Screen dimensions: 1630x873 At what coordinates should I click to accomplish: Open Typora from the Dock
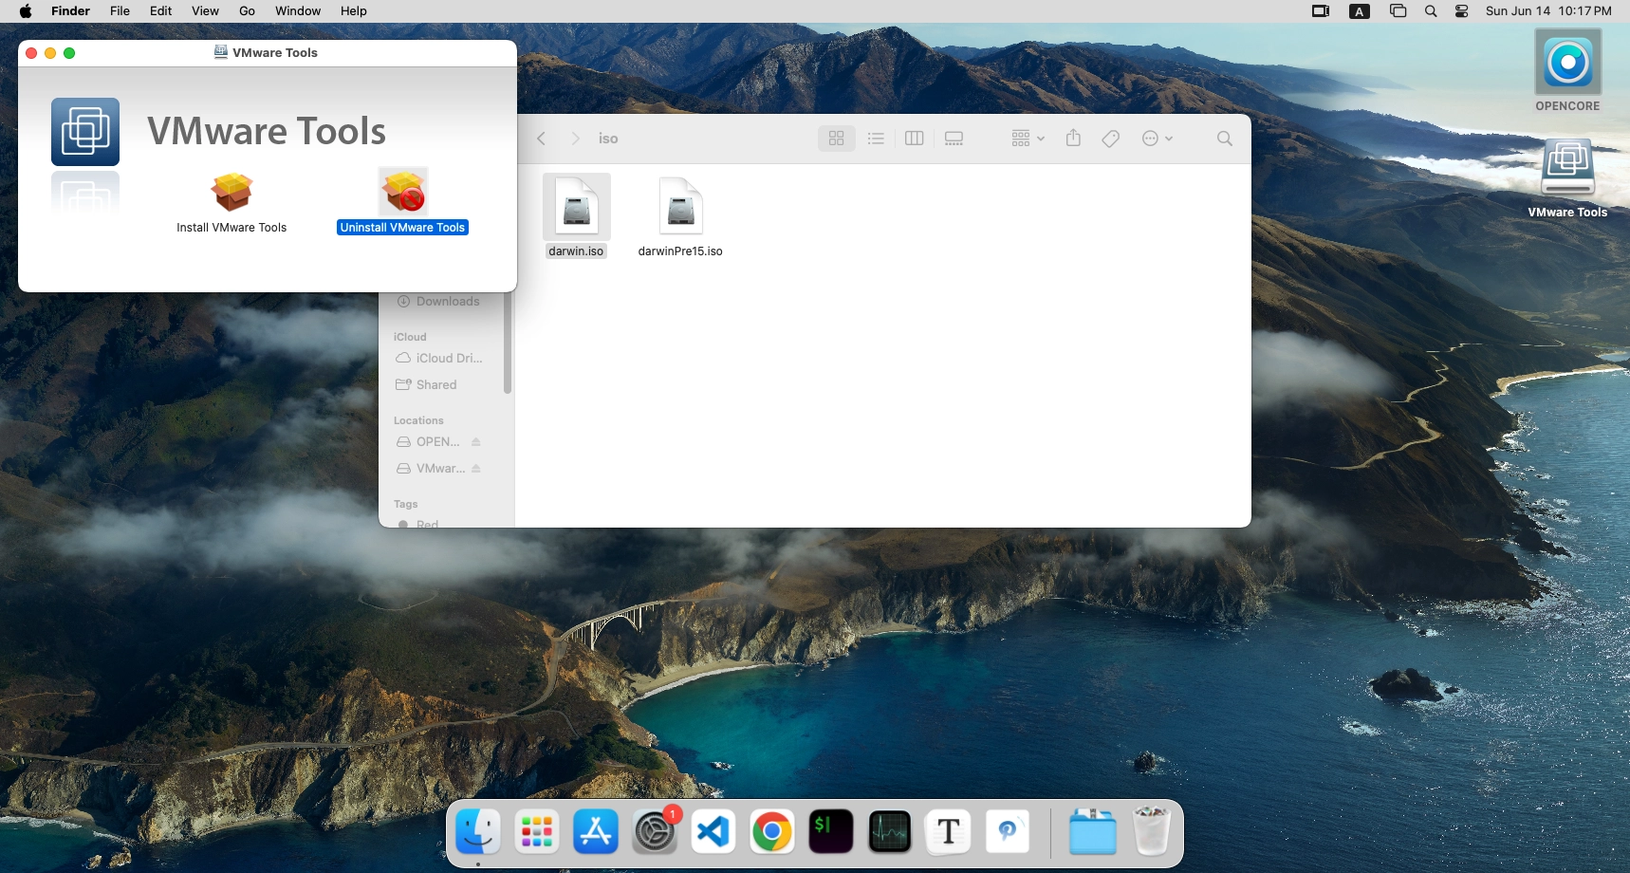[949, 832]
